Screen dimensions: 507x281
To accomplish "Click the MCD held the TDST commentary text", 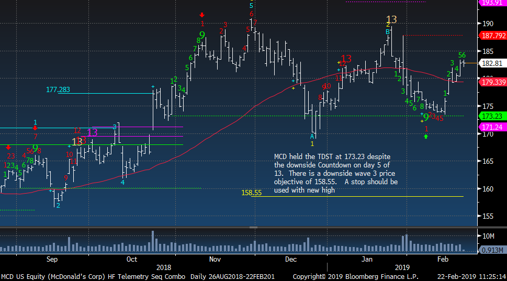I will (335, 173).
